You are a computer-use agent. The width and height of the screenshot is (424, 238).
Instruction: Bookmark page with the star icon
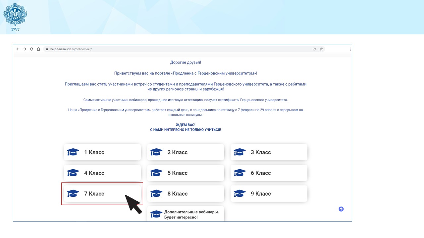[321, 49]
